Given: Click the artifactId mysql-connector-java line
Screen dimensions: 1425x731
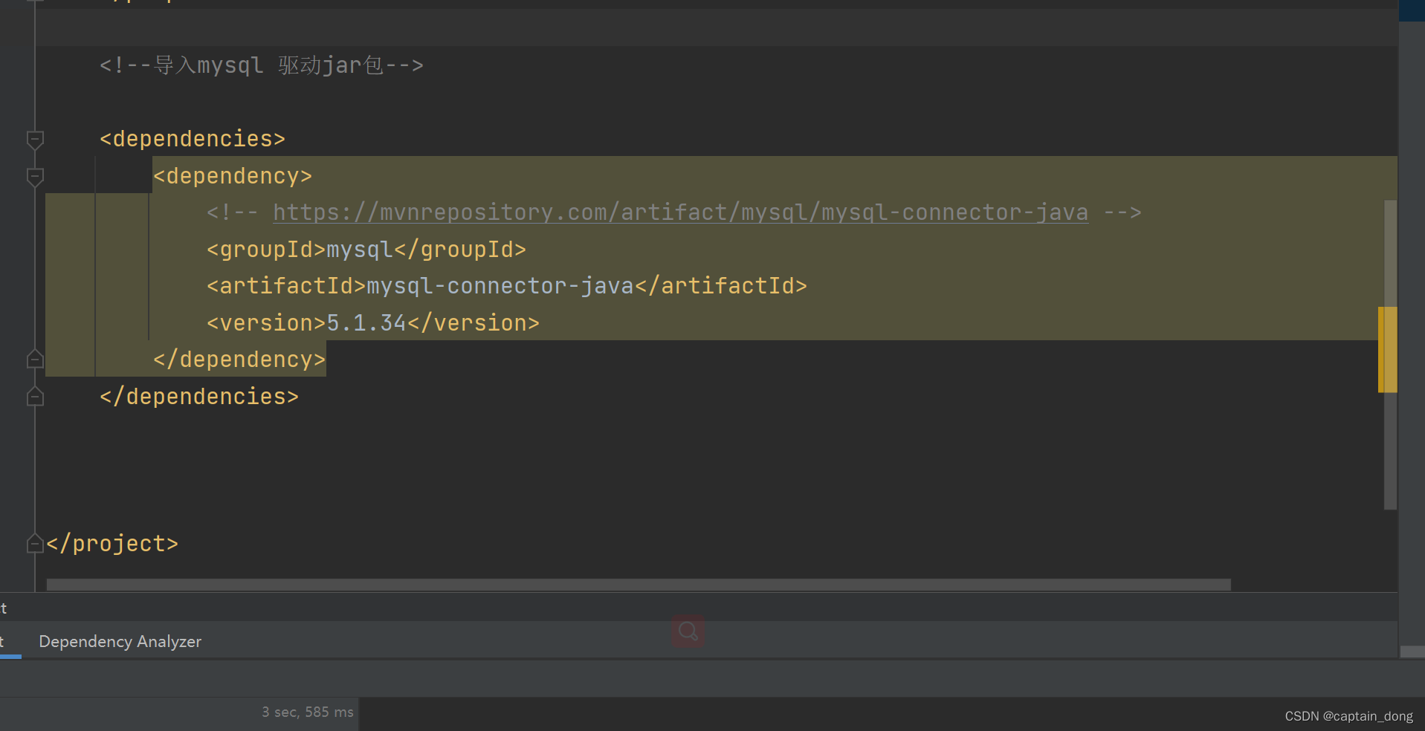Looking at the screenshot, I should 505,285.
